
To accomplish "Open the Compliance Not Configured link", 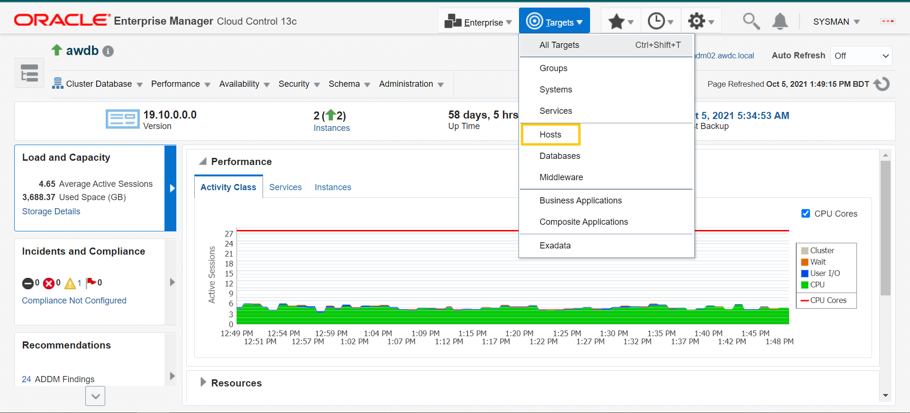I will click(74, 301).
